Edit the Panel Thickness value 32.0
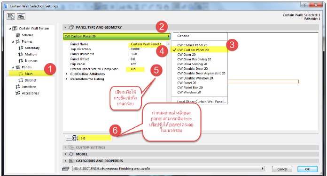Viewport: 327px width, 176px height. [x=134, y=54]
